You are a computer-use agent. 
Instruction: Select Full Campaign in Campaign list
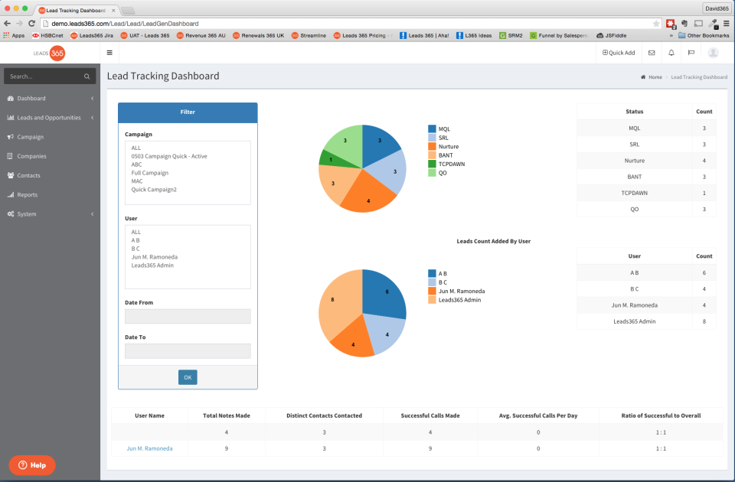pyautogui.click(x=150, y=173)
